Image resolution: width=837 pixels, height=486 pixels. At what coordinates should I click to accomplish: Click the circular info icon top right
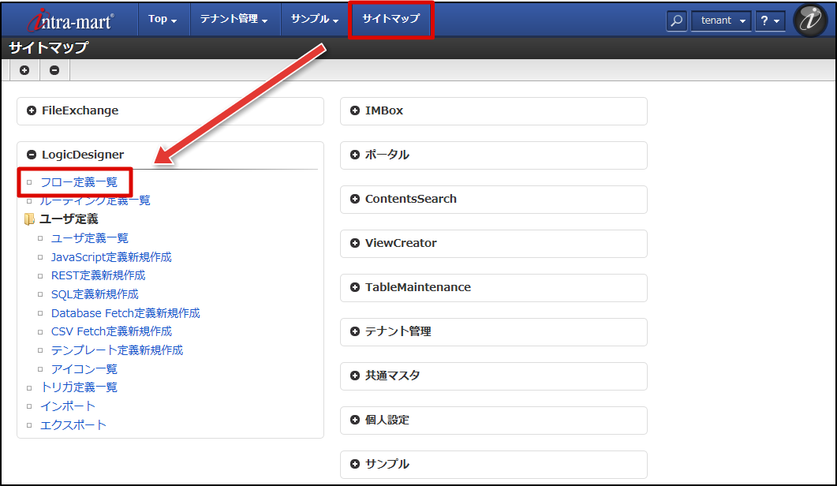click(x=811, y=21)
